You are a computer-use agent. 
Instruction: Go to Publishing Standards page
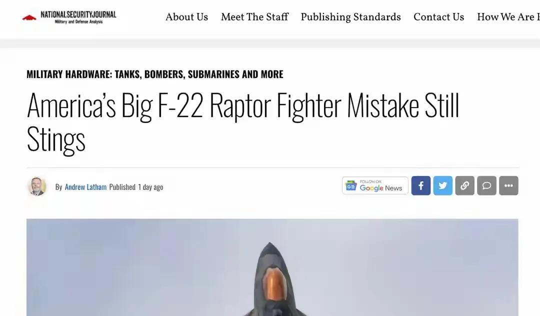pos(350,17)
